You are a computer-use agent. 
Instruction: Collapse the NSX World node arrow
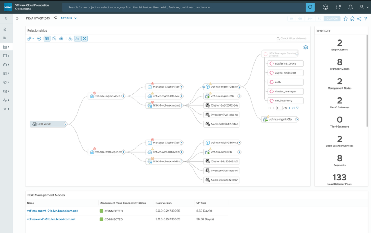pos(66,124)
